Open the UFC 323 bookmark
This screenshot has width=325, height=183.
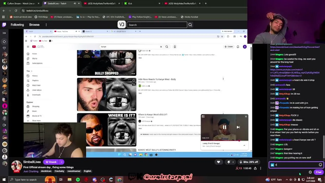(115, 17)
